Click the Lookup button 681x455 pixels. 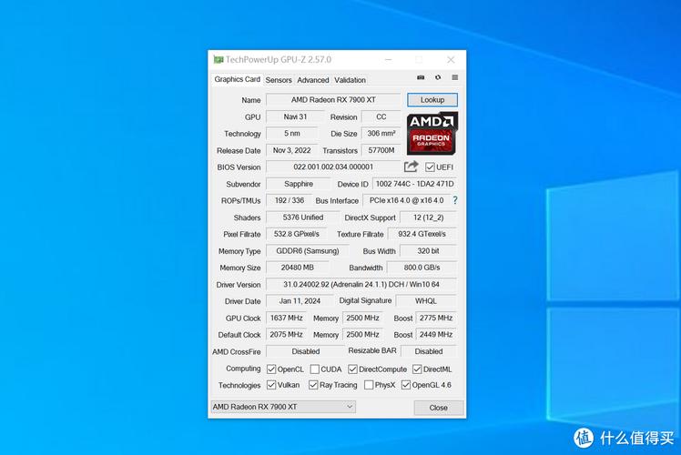tap(432, 100)
